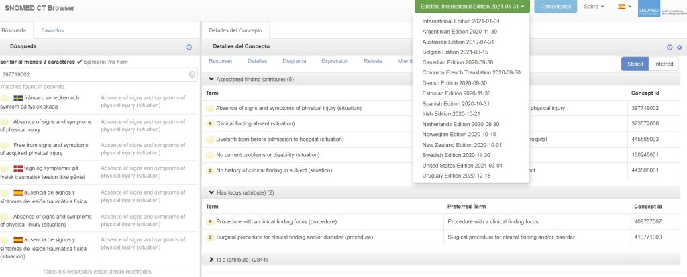Click the search box containing 397719002
687x277 pixels.
(x=94, y=74)
